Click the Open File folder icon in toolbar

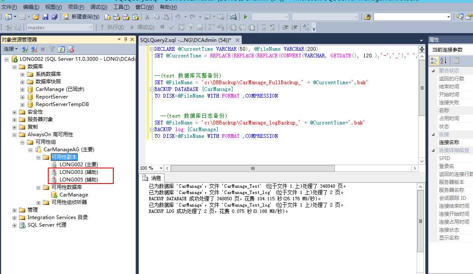coord(36,17)
